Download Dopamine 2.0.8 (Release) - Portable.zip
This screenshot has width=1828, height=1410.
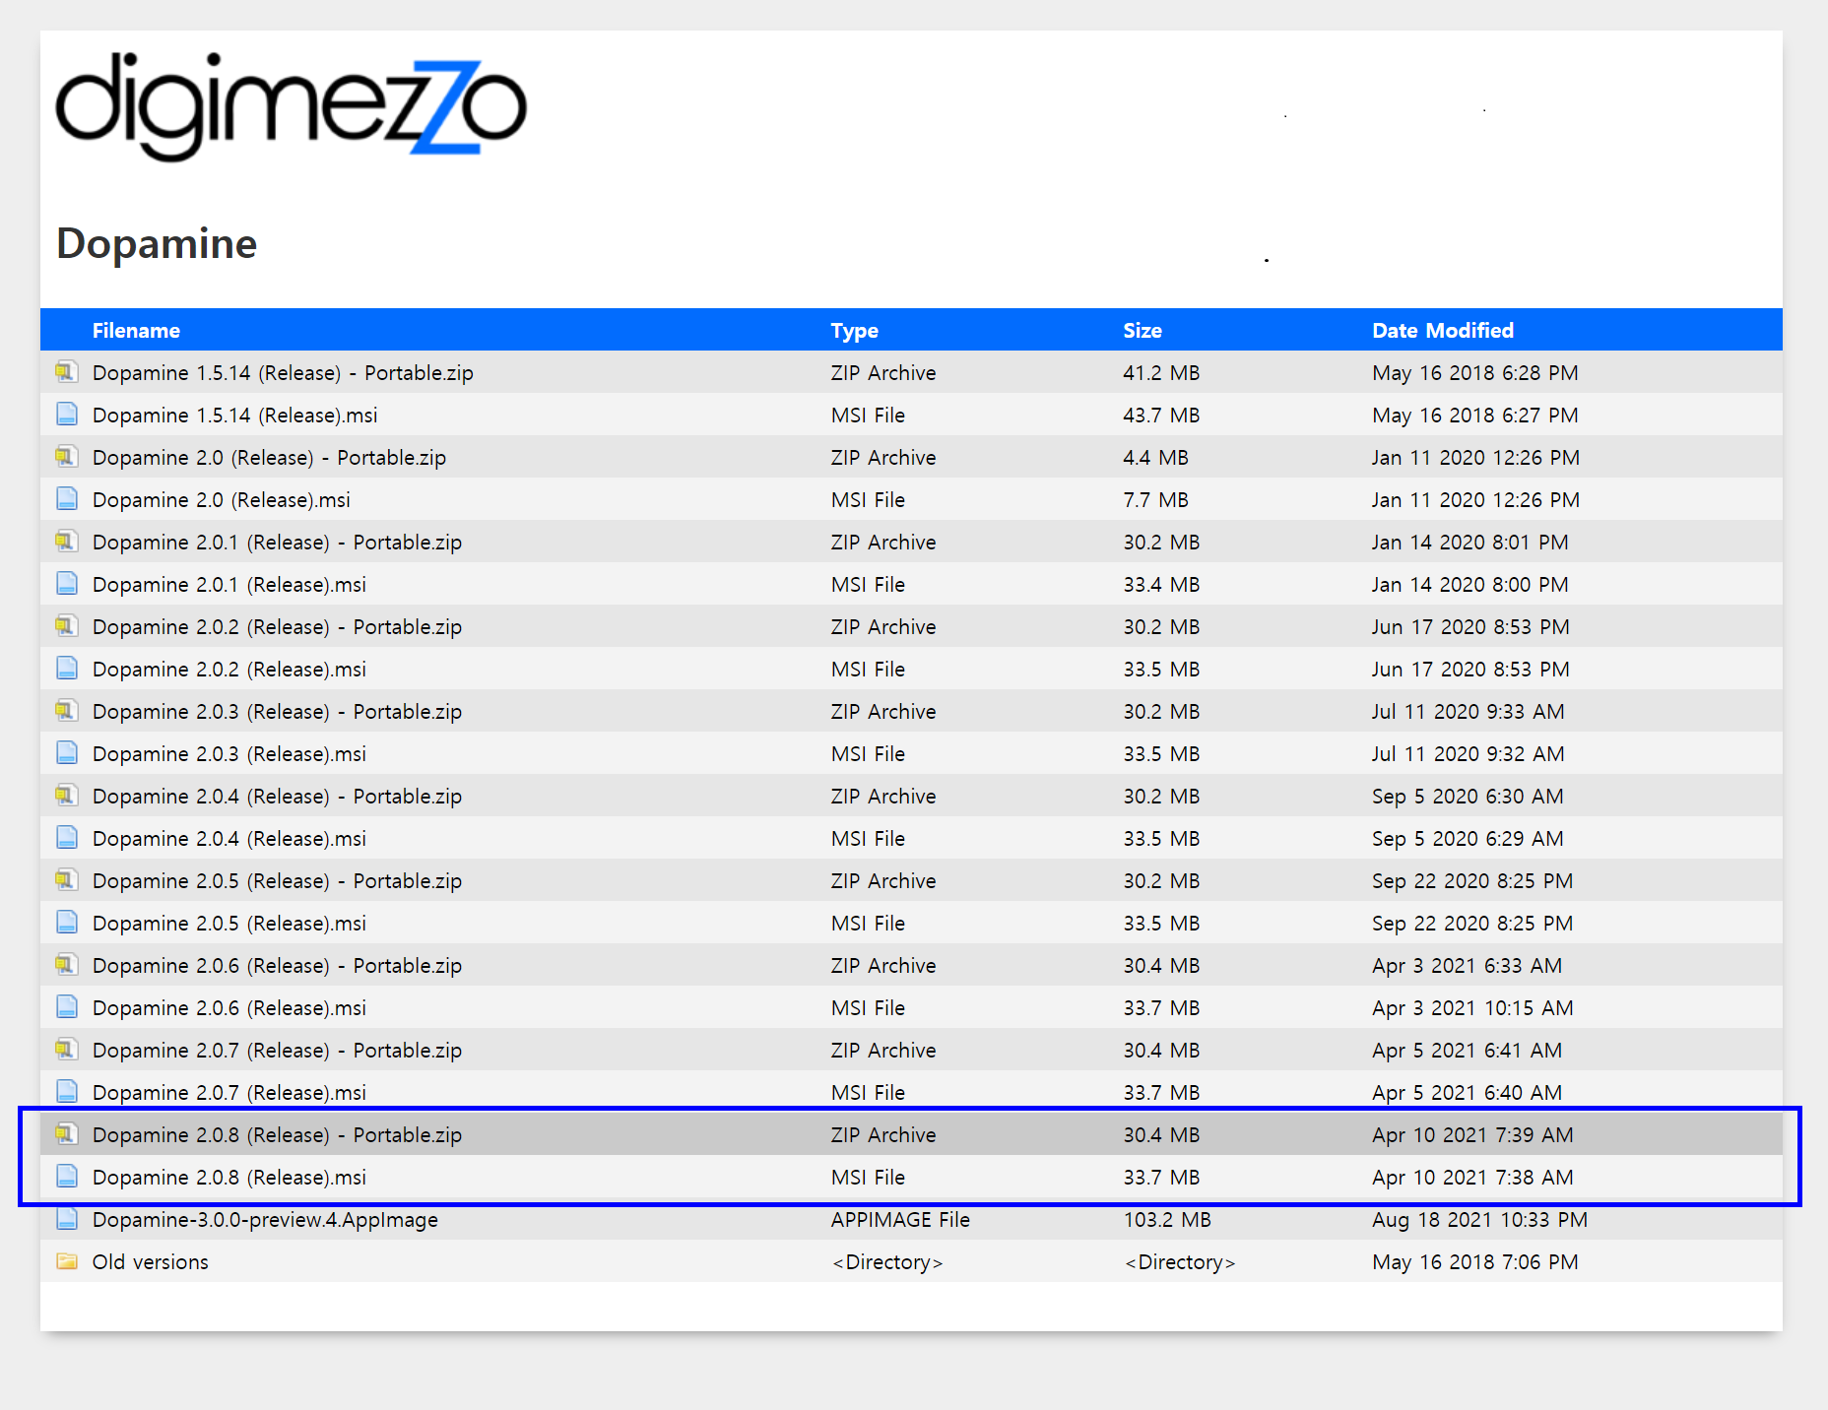pyautogui.click(x=277, y=1135)
